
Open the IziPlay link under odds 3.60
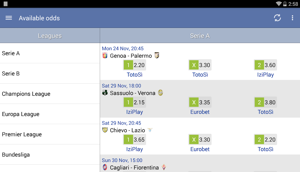pyautogui.click(x=266, y=75)
